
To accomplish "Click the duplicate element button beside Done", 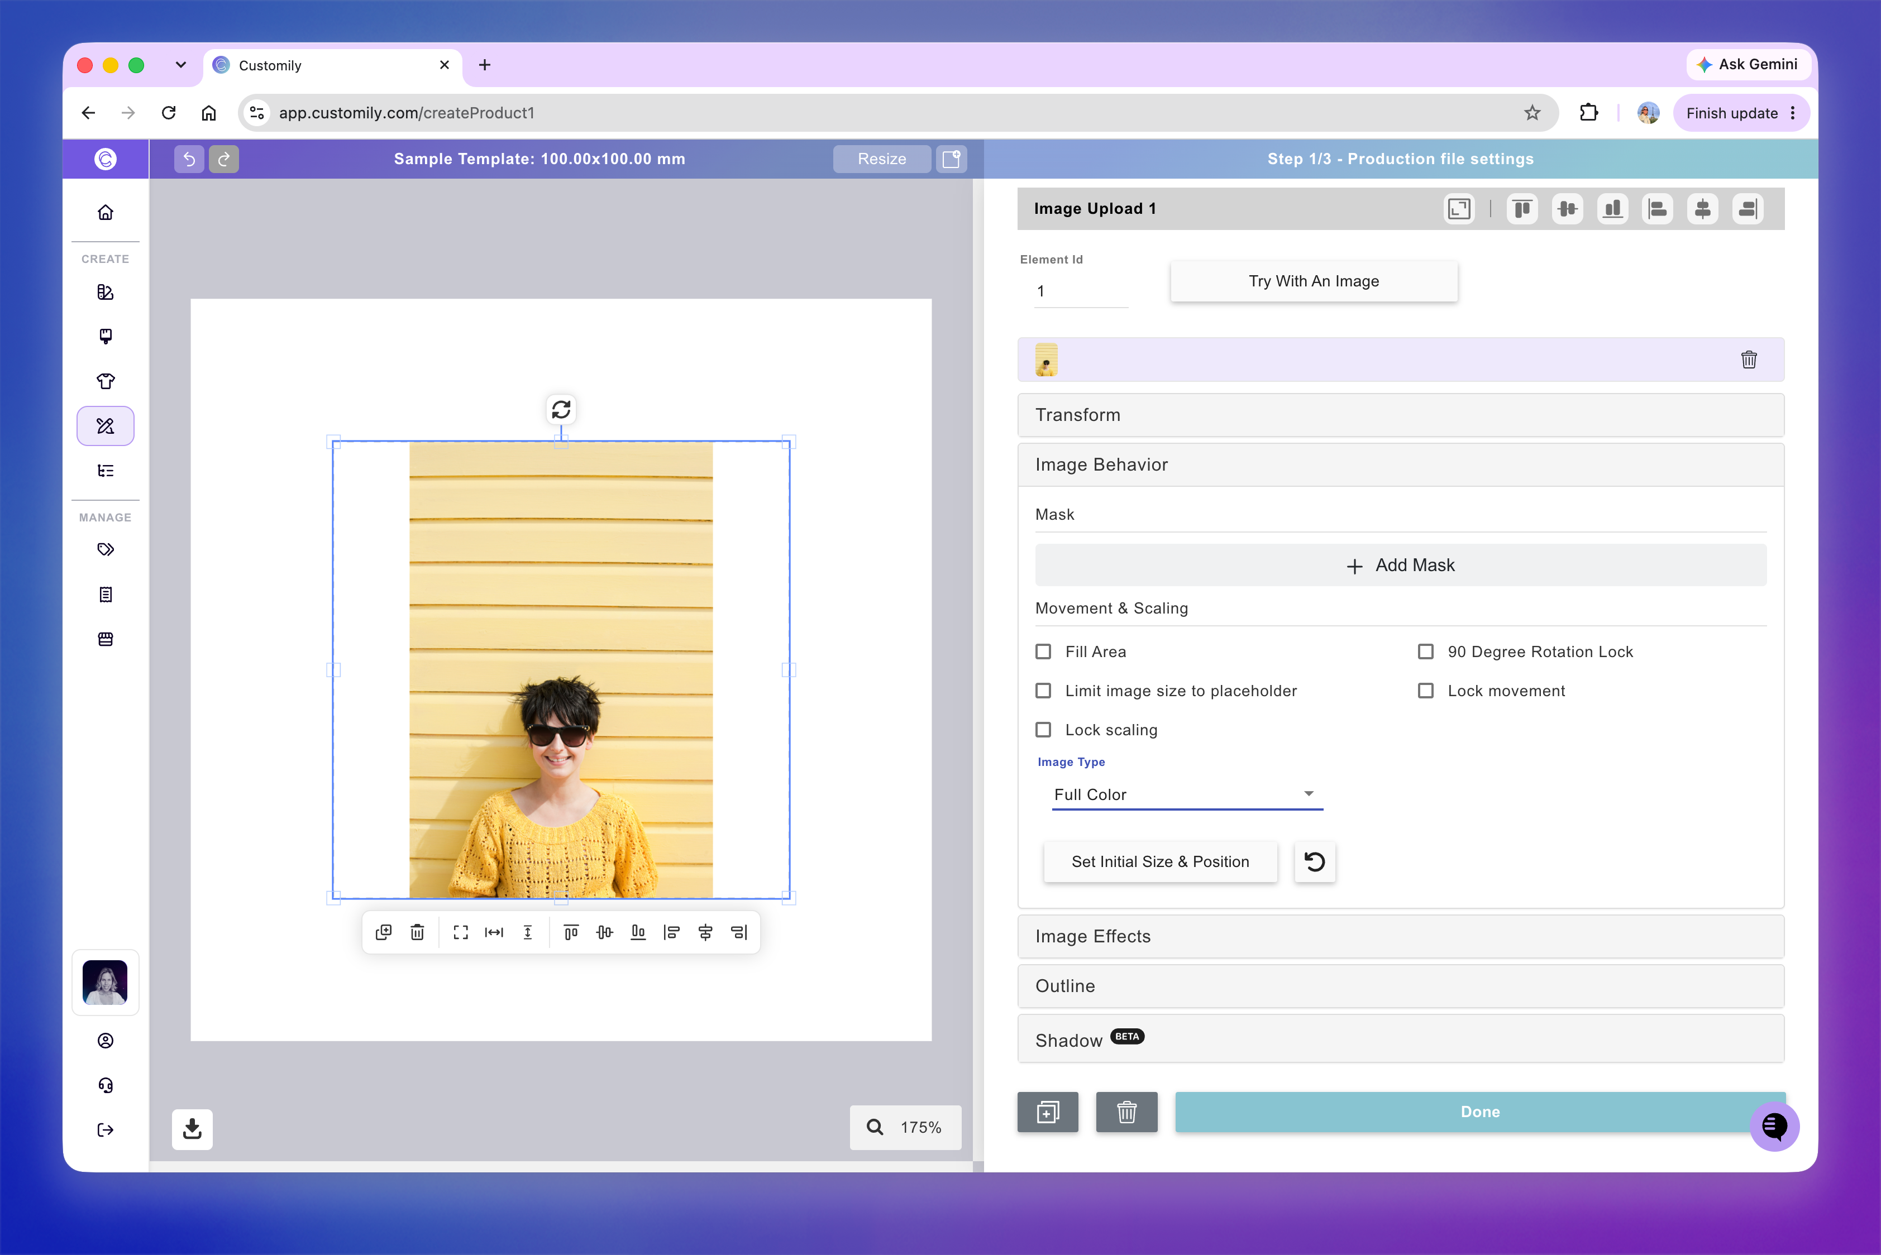I will [1047, 1112].
